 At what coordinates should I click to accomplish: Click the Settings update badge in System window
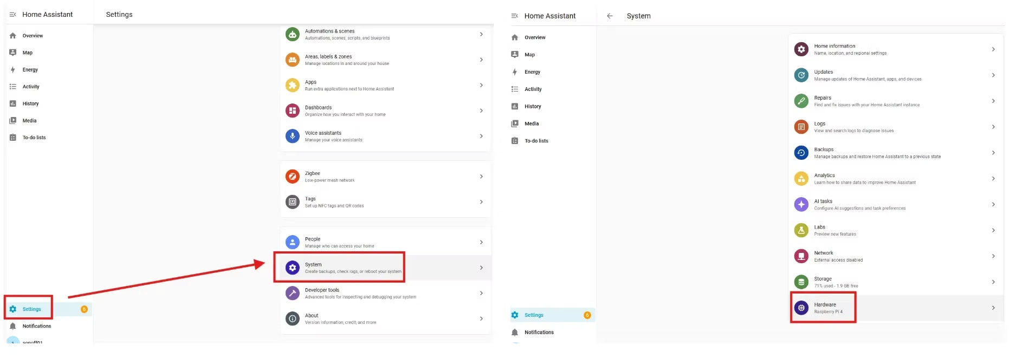point(587,315)
